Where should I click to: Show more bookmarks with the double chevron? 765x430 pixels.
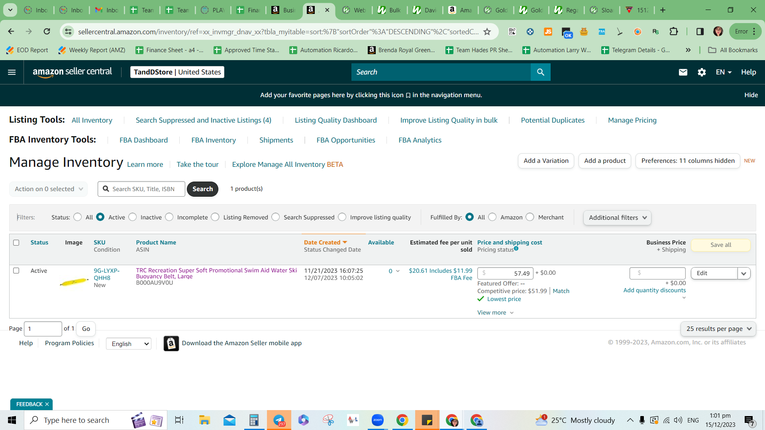688,50
